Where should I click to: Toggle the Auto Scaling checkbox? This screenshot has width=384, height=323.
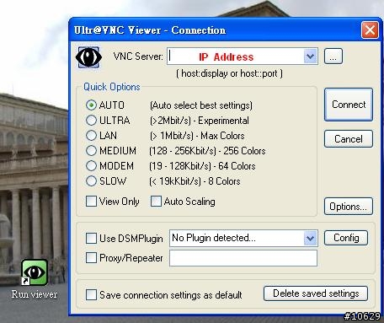coord(156,202)
